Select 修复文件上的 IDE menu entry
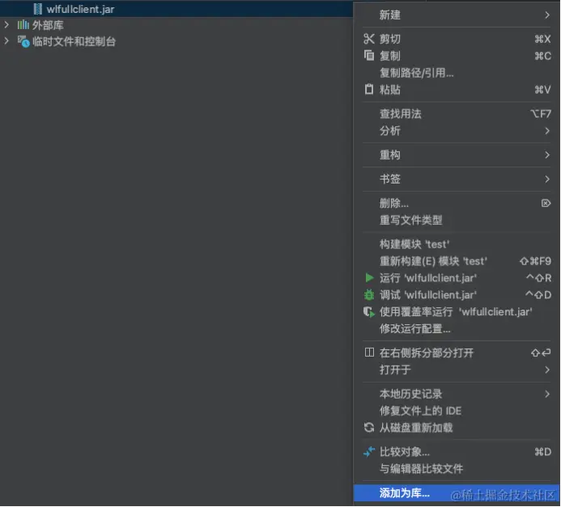The image size is (561, 507). coord(457,411)
